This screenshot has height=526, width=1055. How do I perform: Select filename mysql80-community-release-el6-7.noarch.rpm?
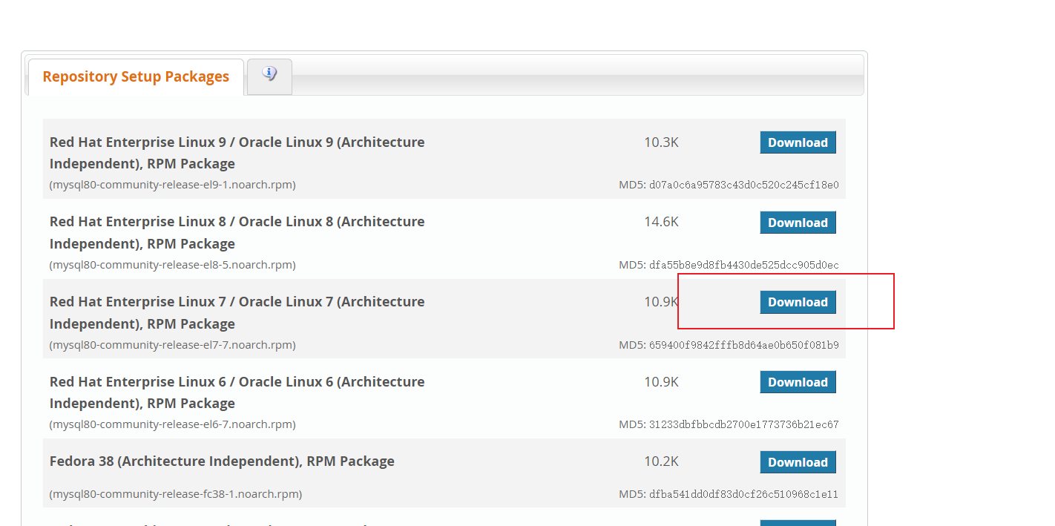coord(172,424)
